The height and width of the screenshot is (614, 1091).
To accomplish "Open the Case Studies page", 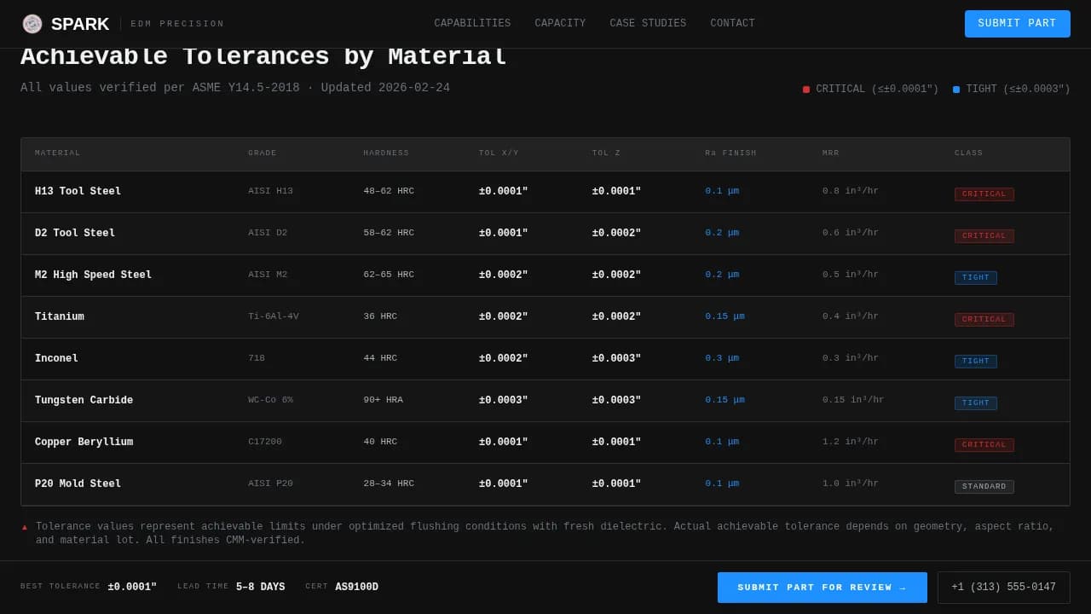I will tap(648, 24).
